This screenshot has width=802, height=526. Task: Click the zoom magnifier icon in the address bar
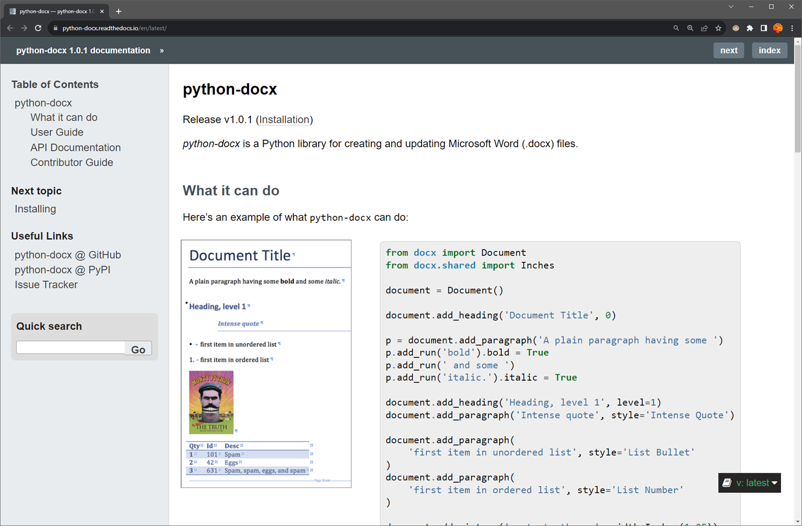point(690,28)
